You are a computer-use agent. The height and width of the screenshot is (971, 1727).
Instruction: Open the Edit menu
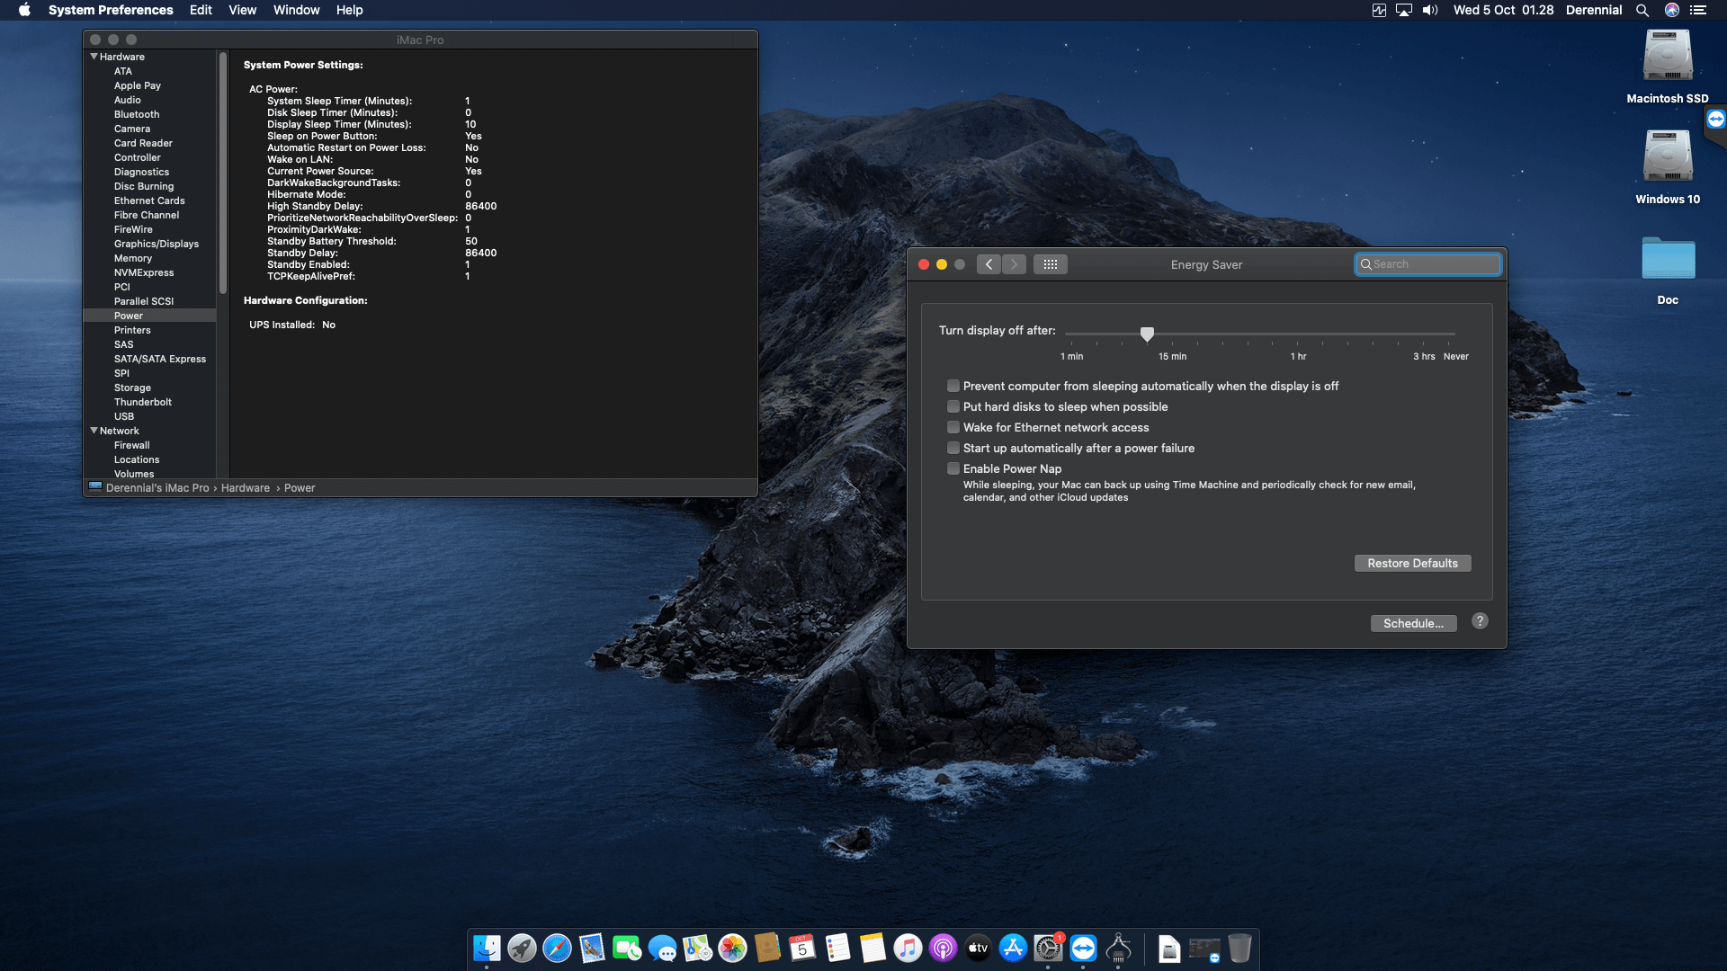tap(200, 10)
